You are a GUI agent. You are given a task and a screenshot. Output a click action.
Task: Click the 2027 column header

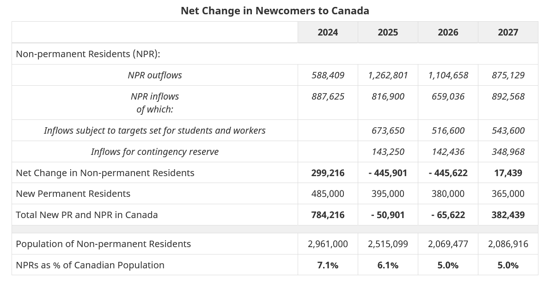[508, 32]
